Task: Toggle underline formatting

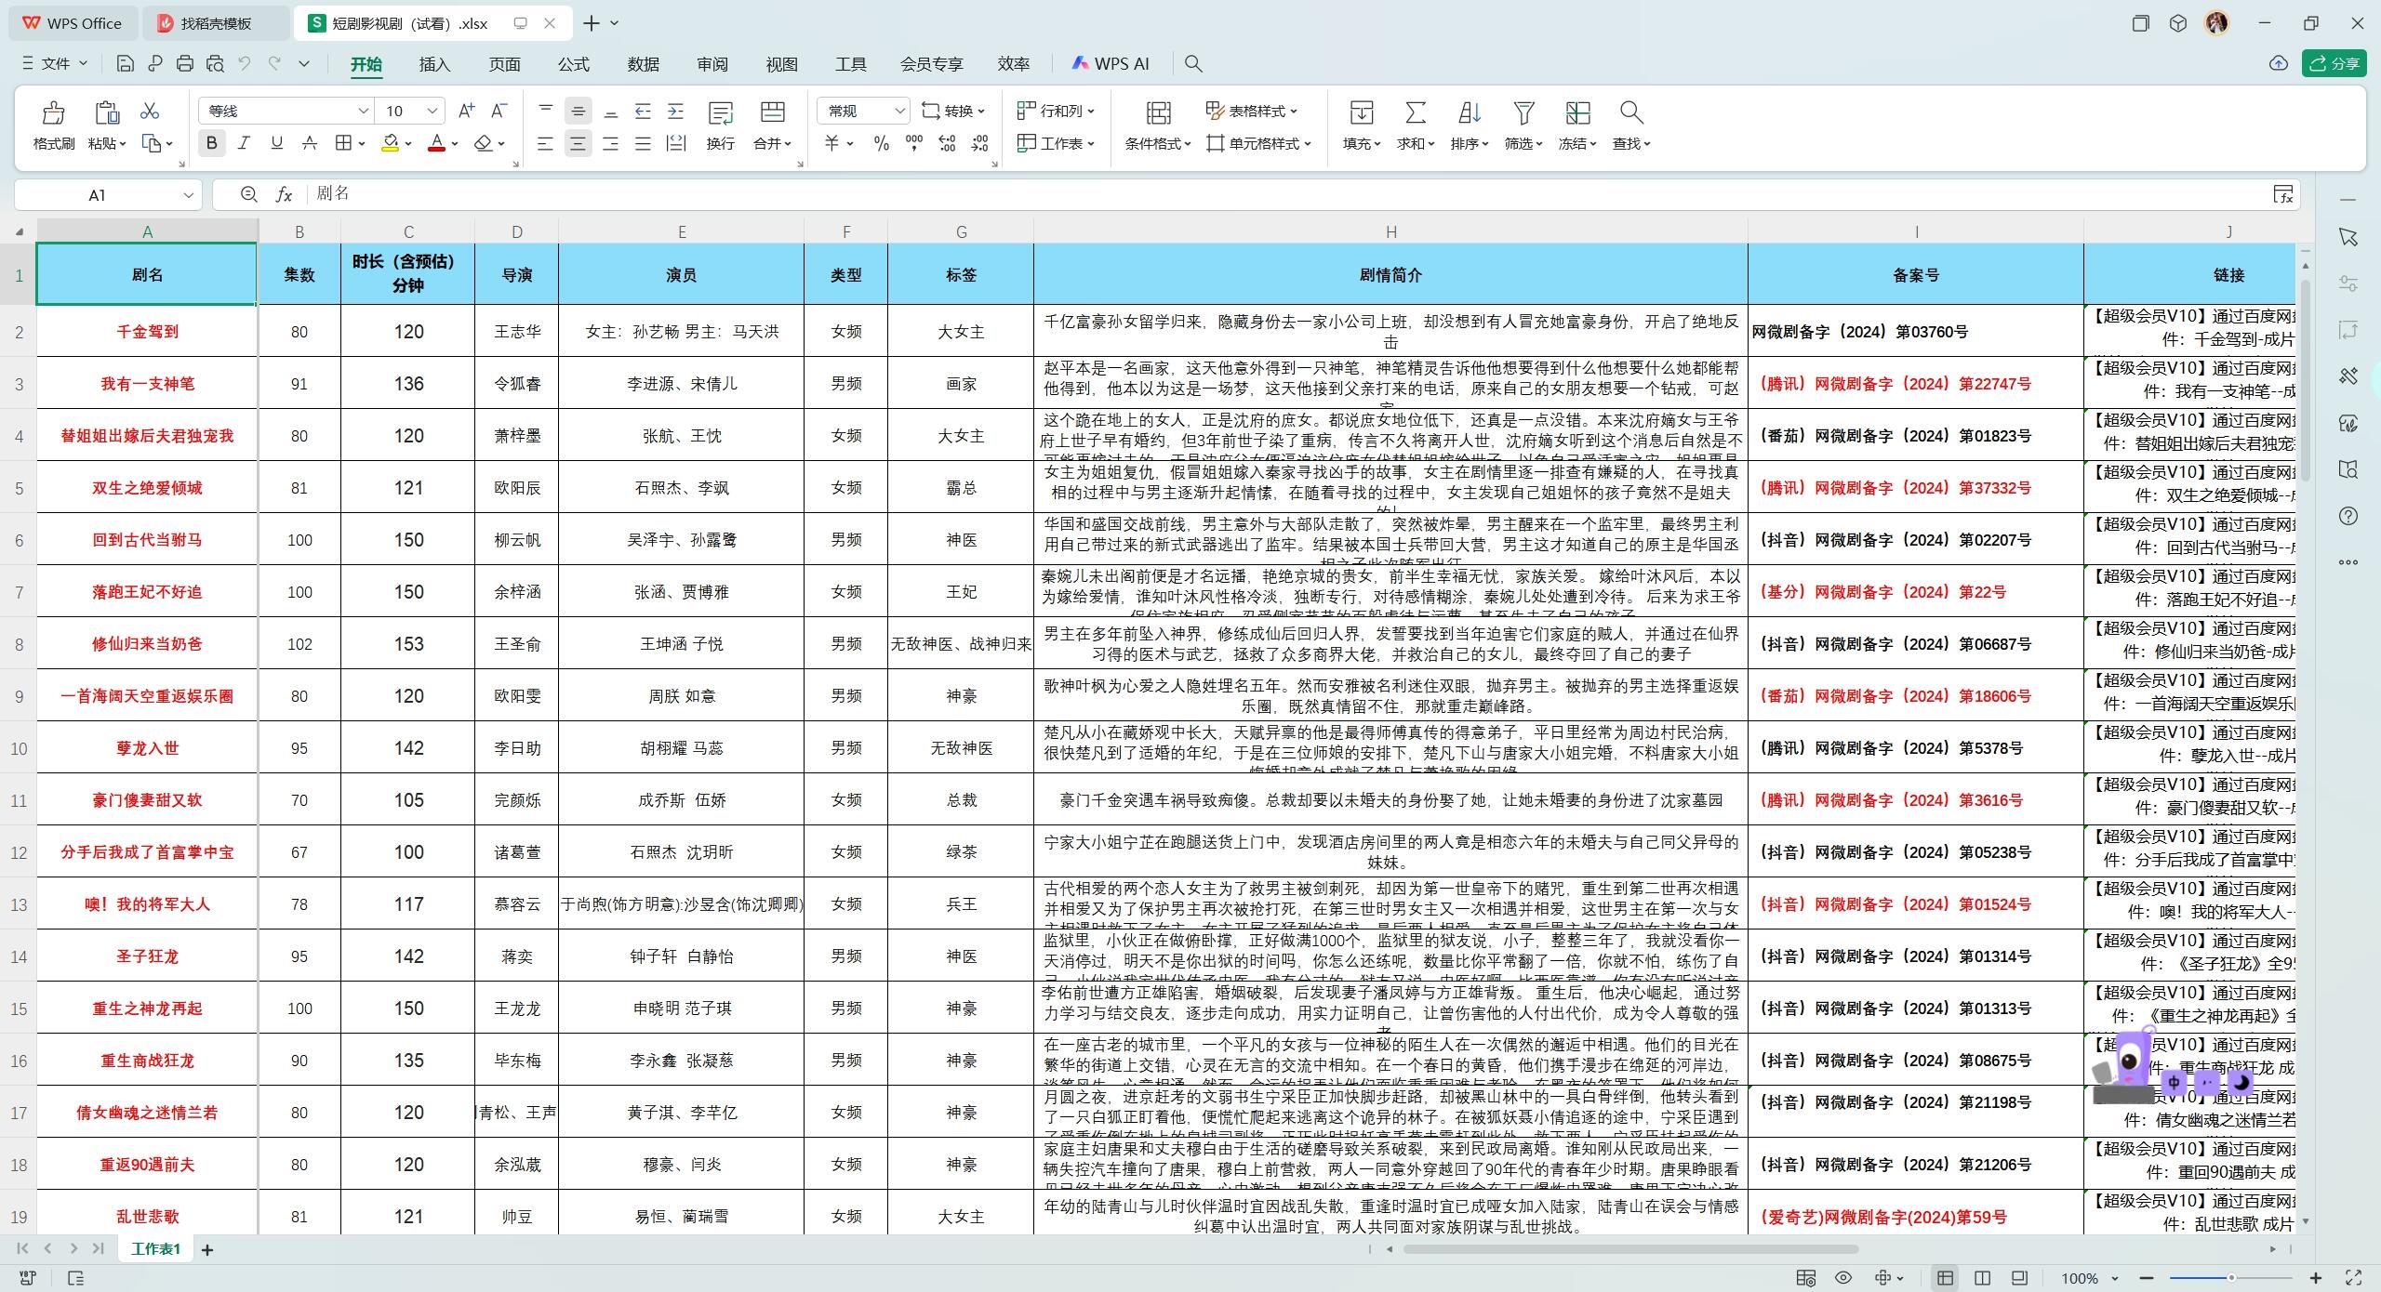Action: pos(275,143)
